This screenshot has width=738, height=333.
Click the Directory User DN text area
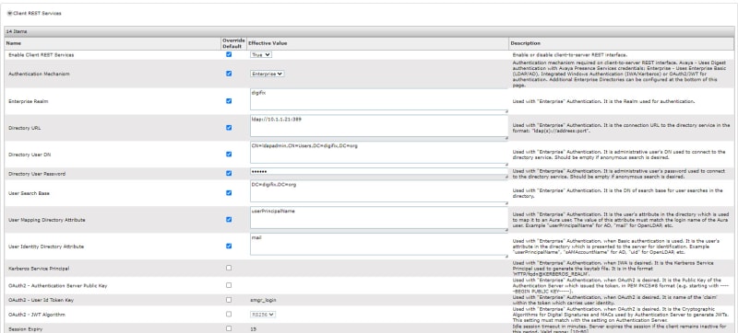tap(379, 154)
